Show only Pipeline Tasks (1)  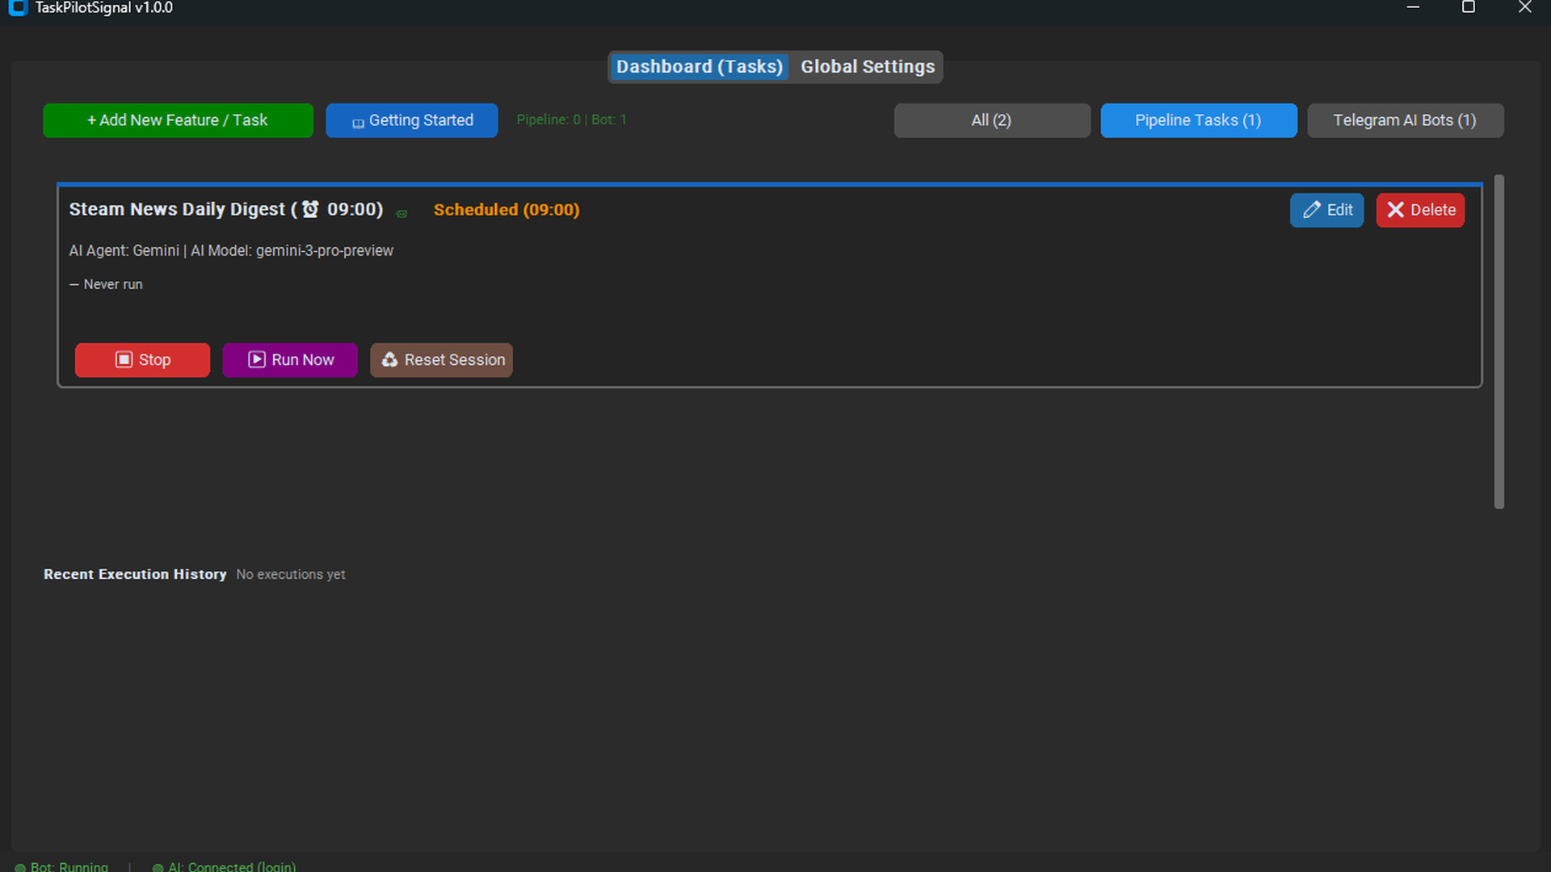tap(1198, 120)
